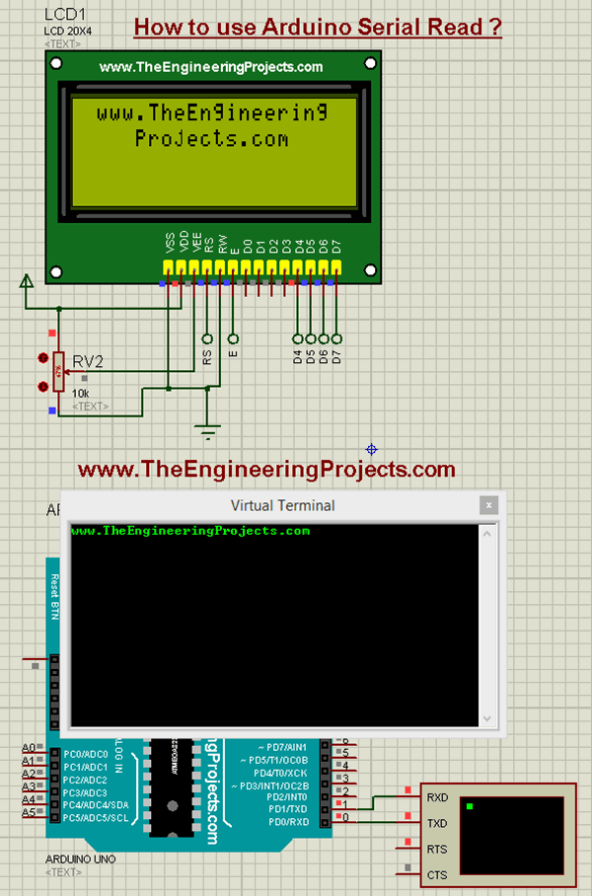Click the Virtual Terminal title bar

[282, 505]
